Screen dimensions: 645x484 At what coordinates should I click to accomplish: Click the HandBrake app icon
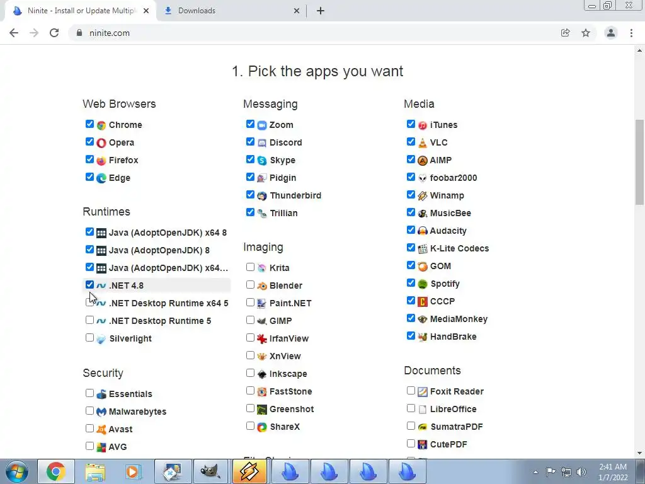point(423,337)
